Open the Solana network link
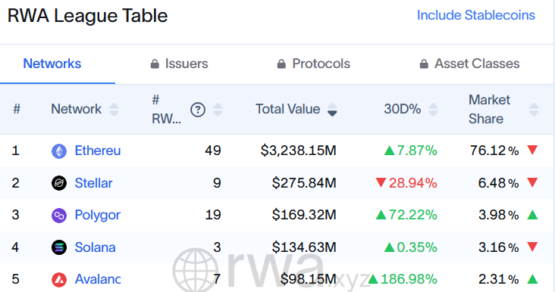The image size is (555, 292). [x=95, y=247]
